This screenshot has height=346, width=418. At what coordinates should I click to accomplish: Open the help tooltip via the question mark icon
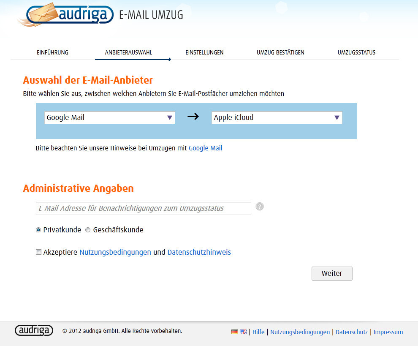click(259, 207)
